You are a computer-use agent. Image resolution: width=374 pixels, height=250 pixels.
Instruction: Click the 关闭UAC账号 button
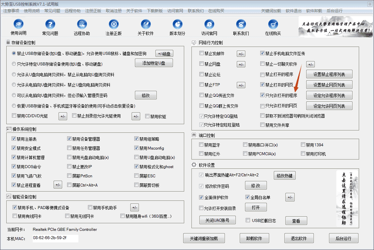(x=217, y=220)
